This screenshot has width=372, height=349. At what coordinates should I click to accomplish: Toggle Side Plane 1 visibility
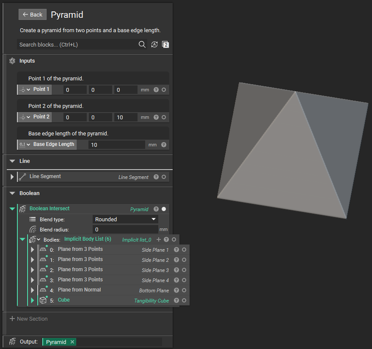(184, 250)
